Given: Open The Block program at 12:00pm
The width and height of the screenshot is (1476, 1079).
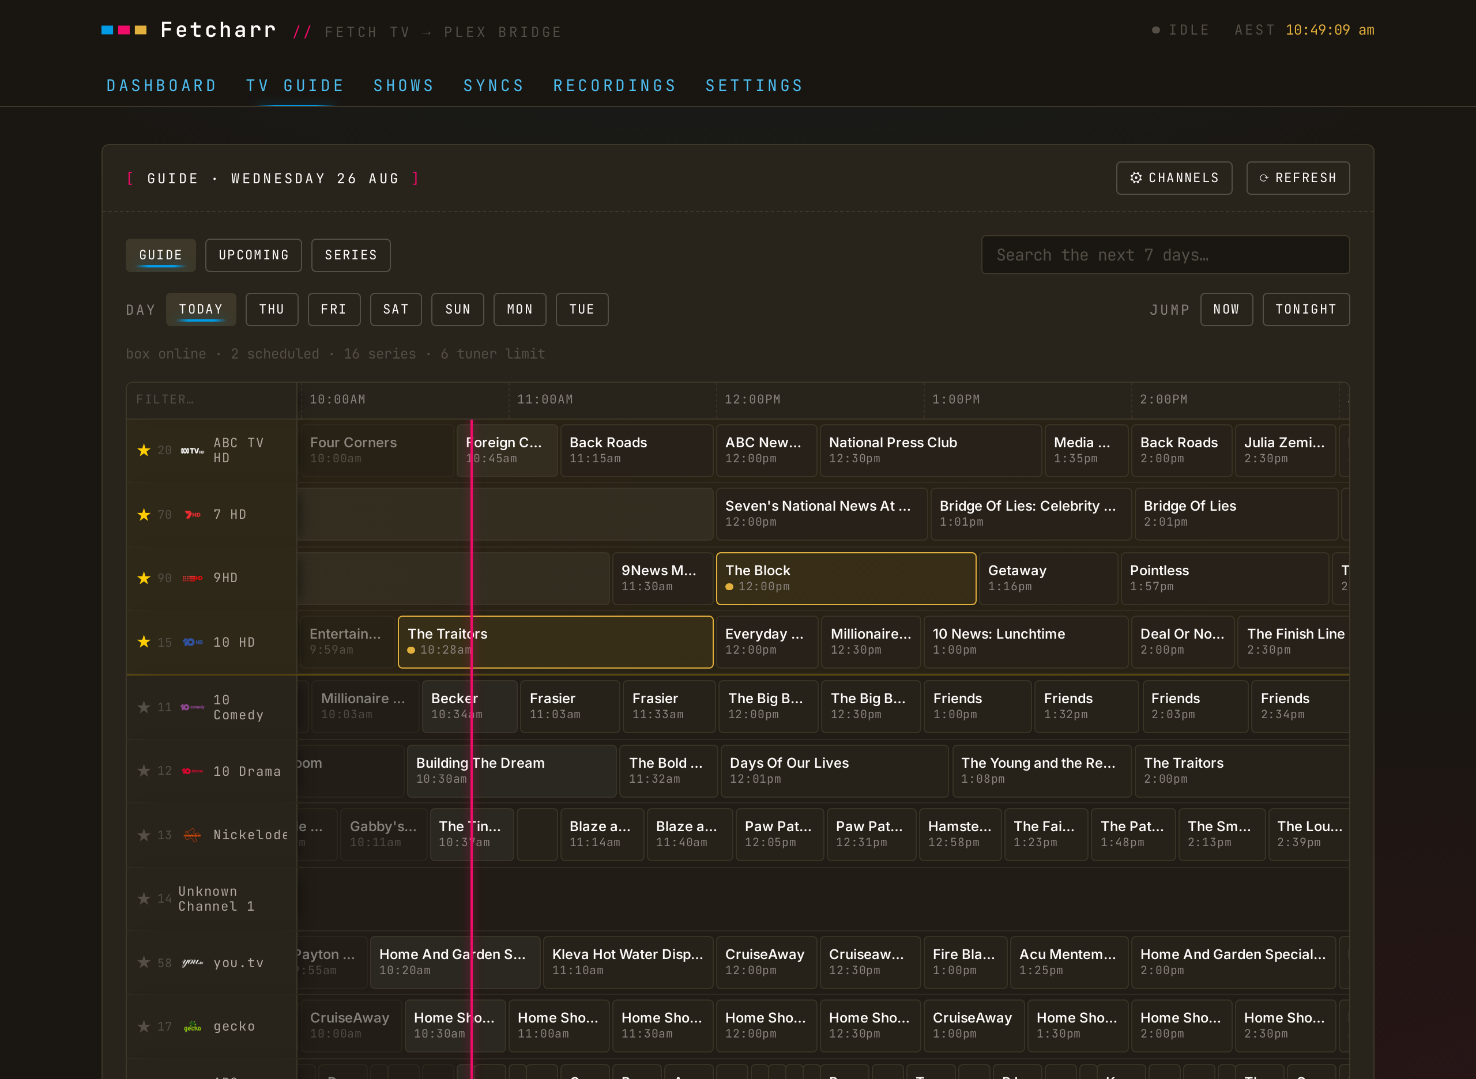Looking at the screenshot, I should [x=846, y=579].
